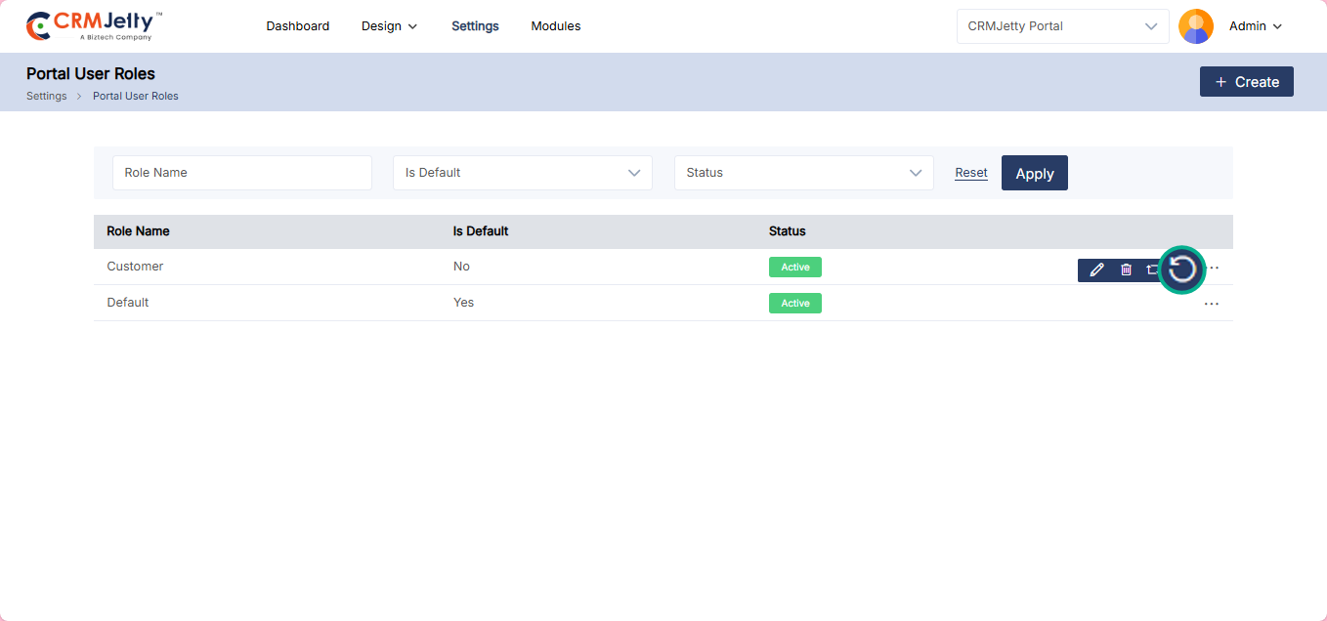
Task: Click the Create button
Action: coord(1246,82)
